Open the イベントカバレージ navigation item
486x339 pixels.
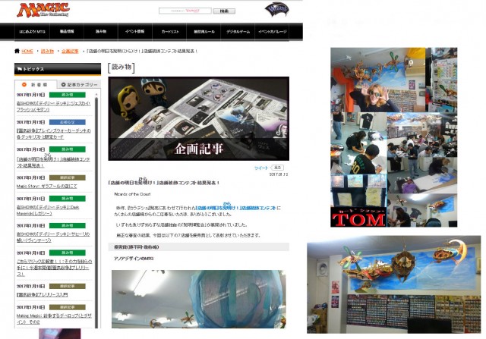272,32
